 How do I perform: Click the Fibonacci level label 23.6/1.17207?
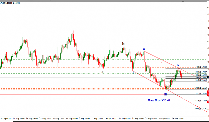click(x=201, y=72)
